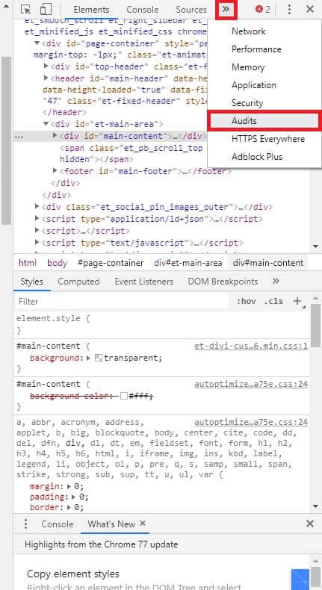Open the DOM Breakpoints pane tab
Screen dimensions: 322x590
(x=223, y=282)
